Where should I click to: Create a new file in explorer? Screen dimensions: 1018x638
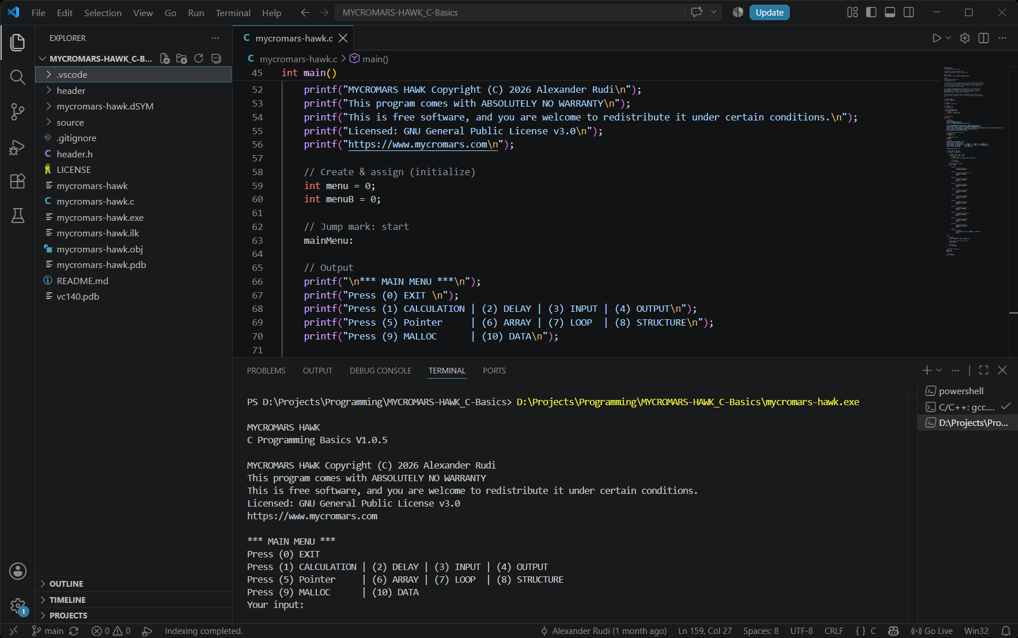165,58
